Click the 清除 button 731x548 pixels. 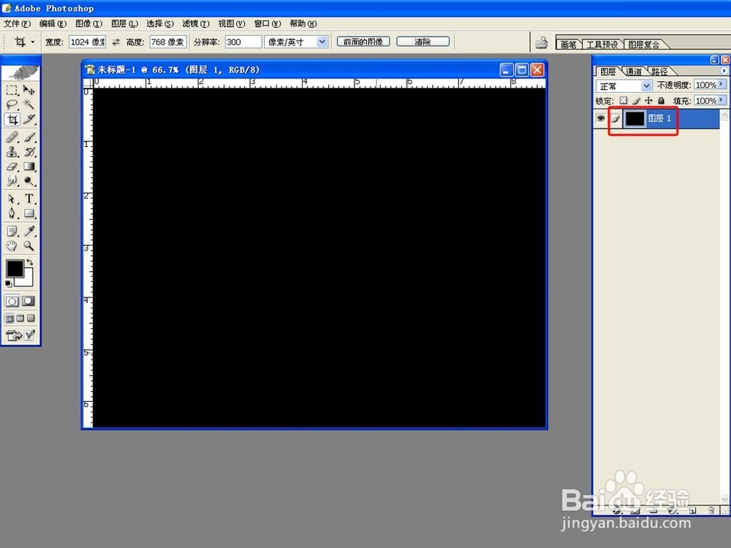click(423, 42)
